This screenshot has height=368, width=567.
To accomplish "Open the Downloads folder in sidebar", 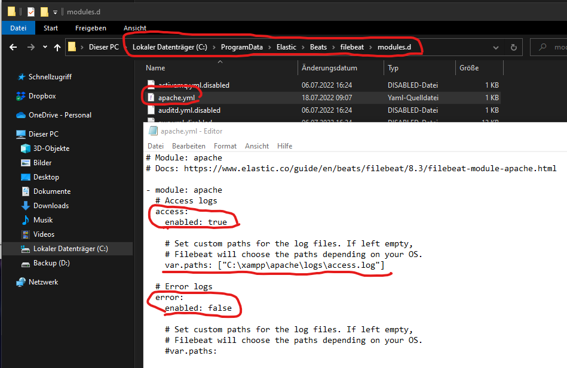I will pyautogui.click(x=51, y=206).
